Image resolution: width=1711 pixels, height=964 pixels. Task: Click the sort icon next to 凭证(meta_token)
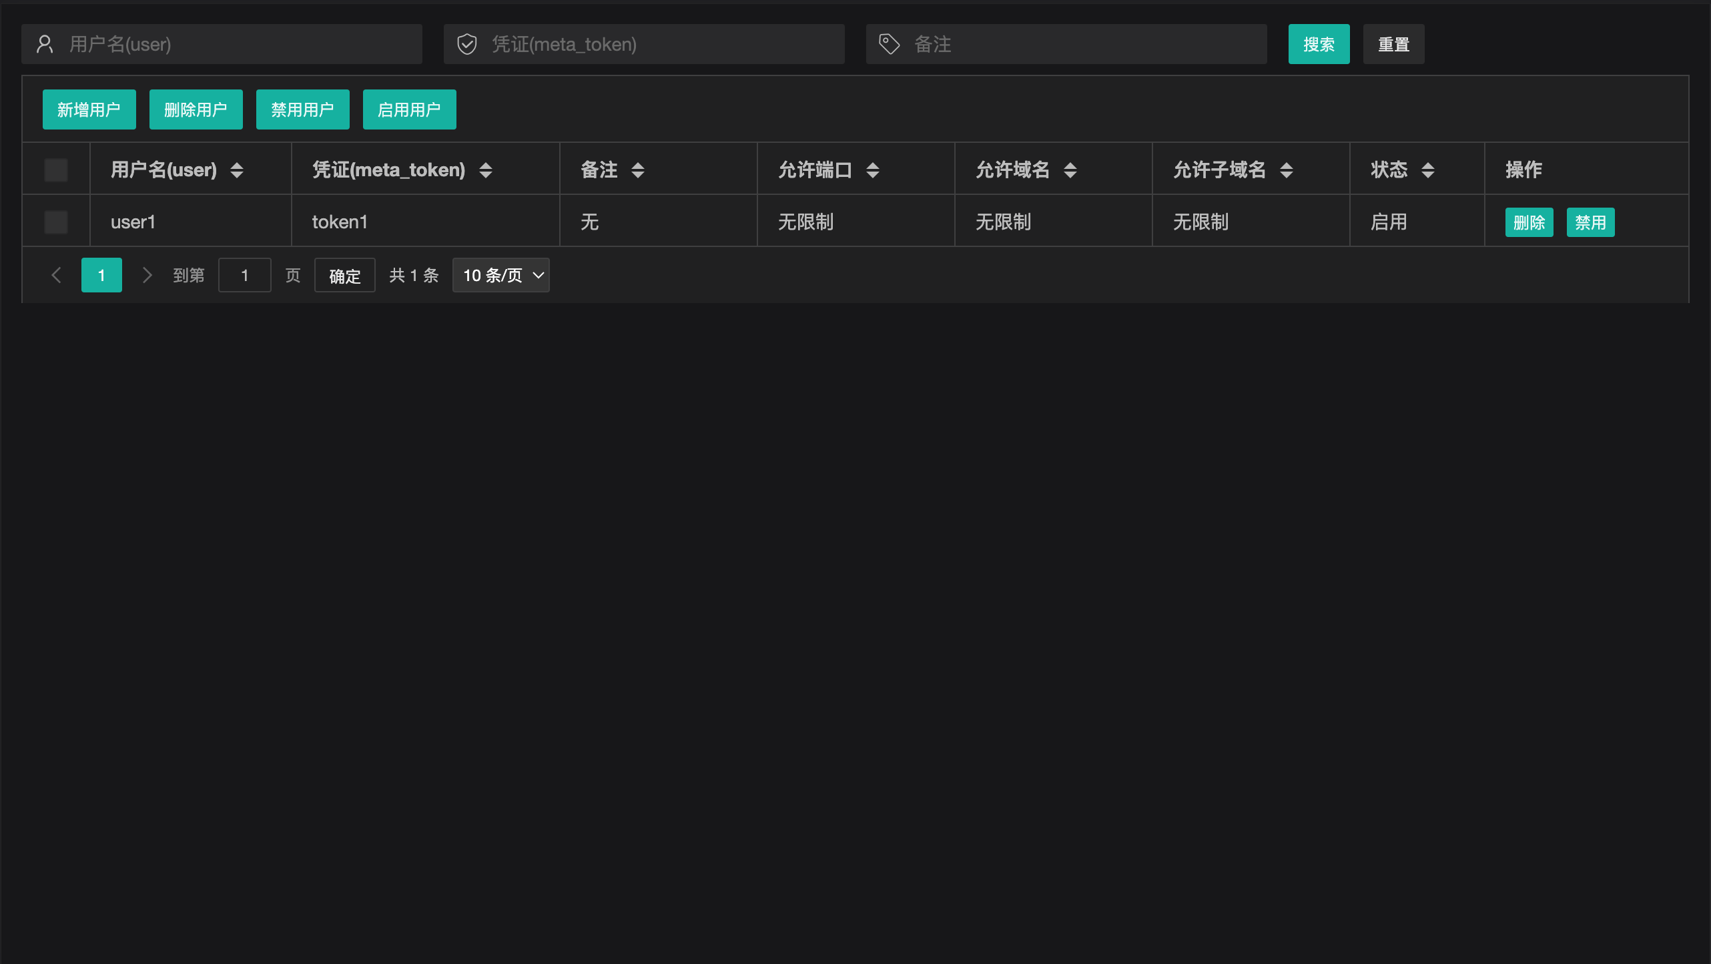(486, 170)
